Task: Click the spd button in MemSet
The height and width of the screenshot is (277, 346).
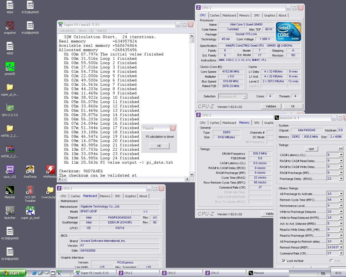Action: (311, 149)
